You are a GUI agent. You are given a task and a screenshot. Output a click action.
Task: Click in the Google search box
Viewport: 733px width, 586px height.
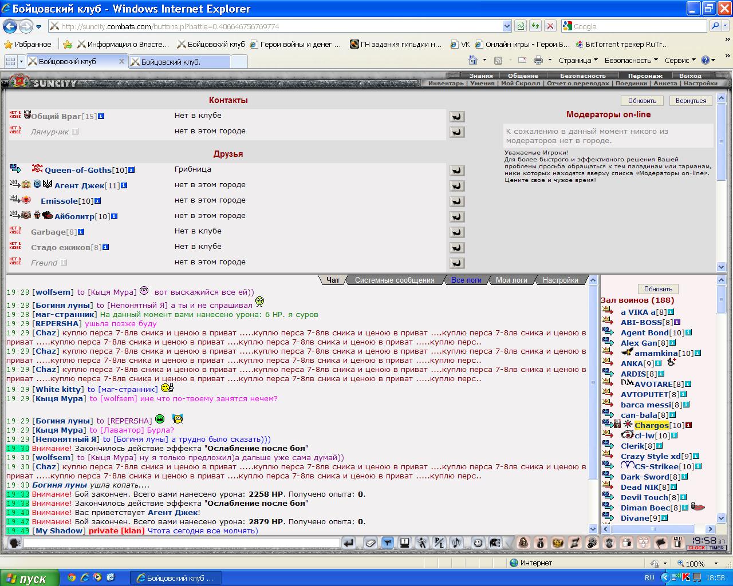[x=634, y=26]
